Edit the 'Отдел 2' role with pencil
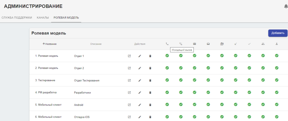Screen dimensions: 288x121 pos(140,68)
